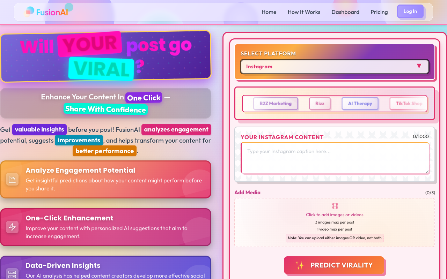Viewport: 447px width, 279px height.
Task: Click the film icon in Add Media area
Action: (x=335, y=206)
